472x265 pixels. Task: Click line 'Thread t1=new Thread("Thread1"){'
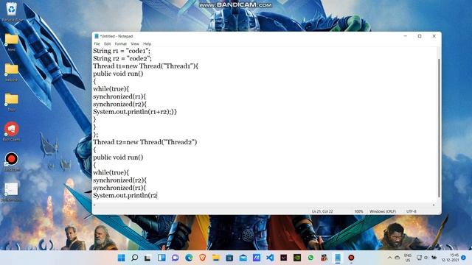146,66
